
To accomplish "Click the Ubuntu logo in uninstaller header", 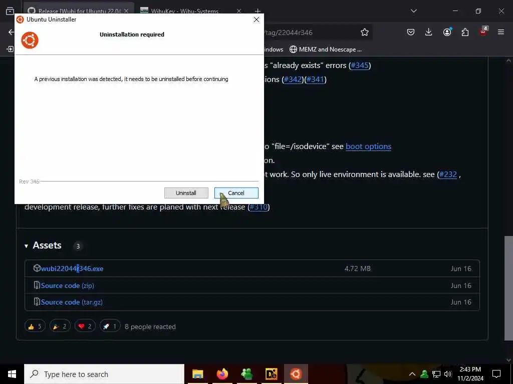I will point(30,40).
